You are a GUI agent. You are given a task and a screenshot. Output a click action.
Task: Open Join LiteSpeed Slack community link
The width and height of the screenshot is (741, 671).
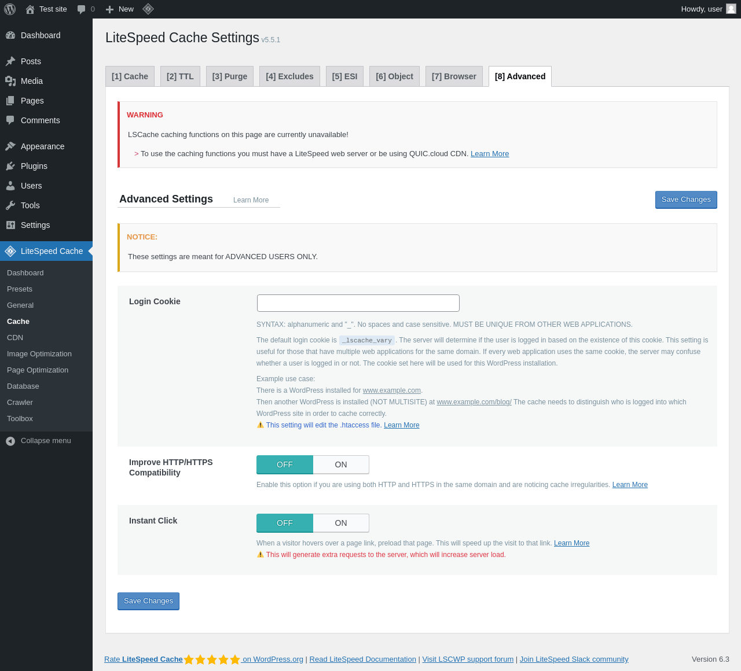click(574, 659)
